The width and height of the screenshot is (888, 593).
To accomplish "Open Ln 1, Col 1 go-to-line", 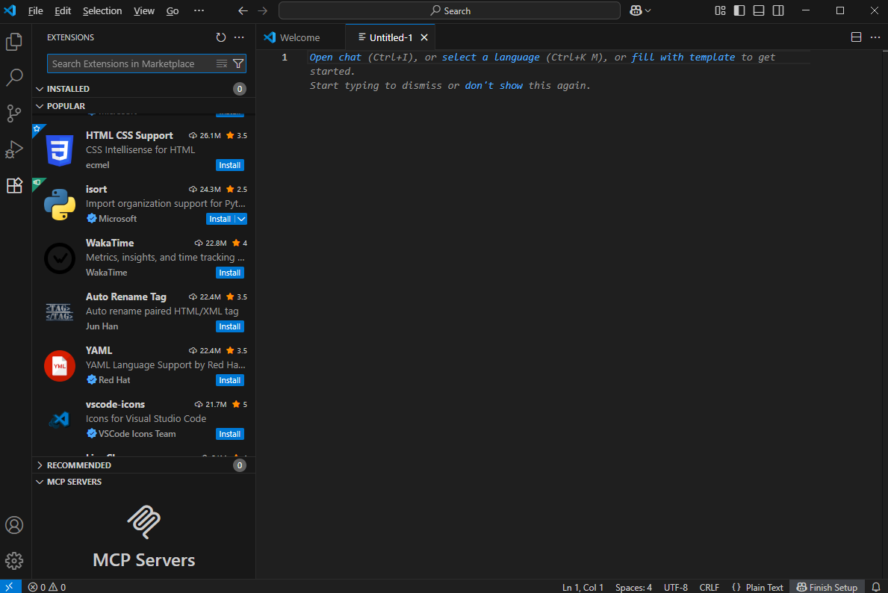I will point(583,587).
